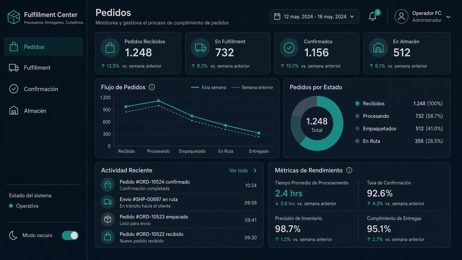
Task: Click the calendar icon in date picker
Action: pyautogui.click(x=277, y=17)
